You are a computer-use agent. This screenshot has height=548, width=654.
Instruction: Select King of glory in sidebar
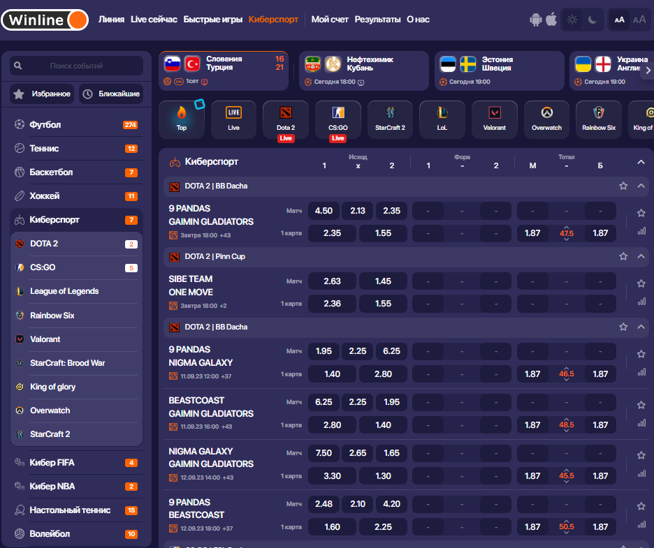coord(76,387)
